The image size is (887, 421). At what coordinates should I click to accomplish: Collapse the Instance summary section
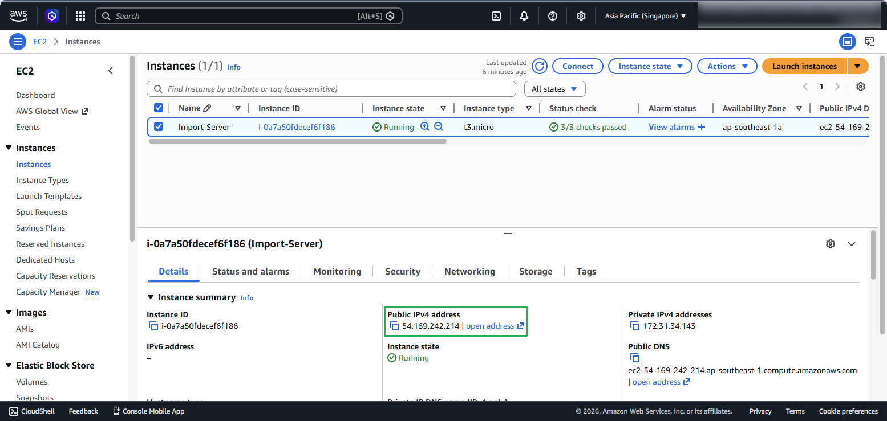151,297
